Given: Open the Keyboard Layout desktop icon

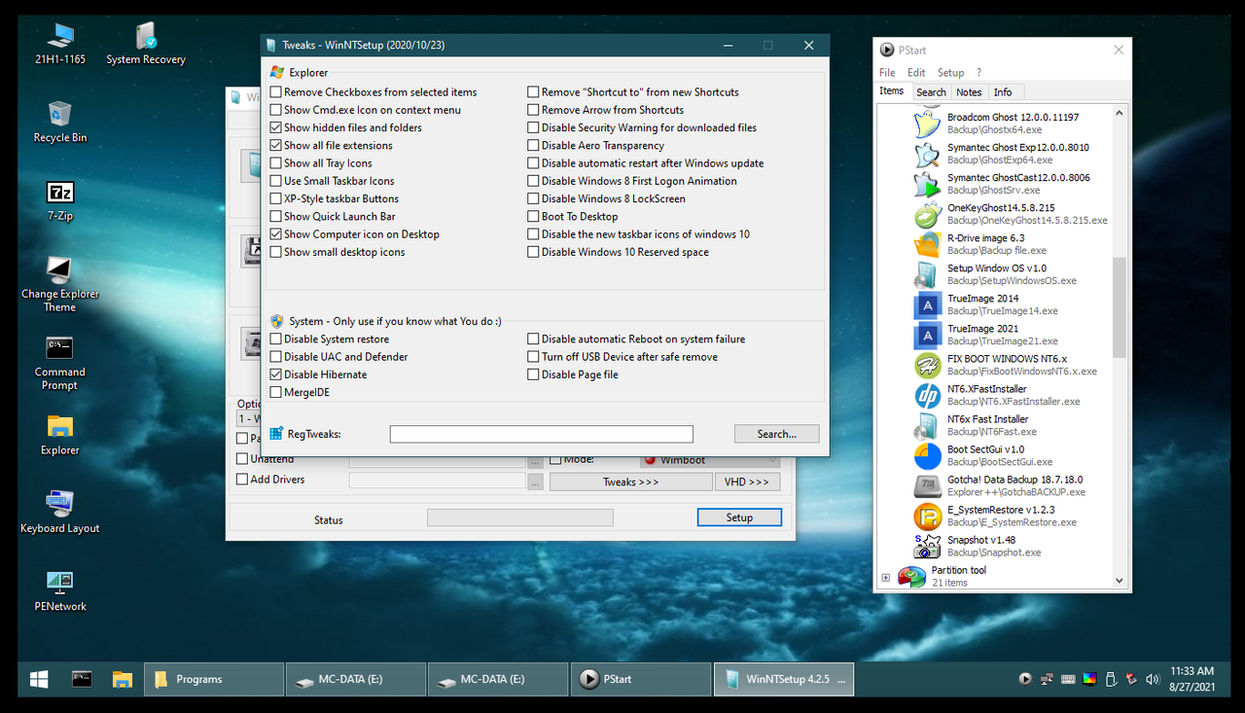Looking at the screenshot, I should pos(60,512).
